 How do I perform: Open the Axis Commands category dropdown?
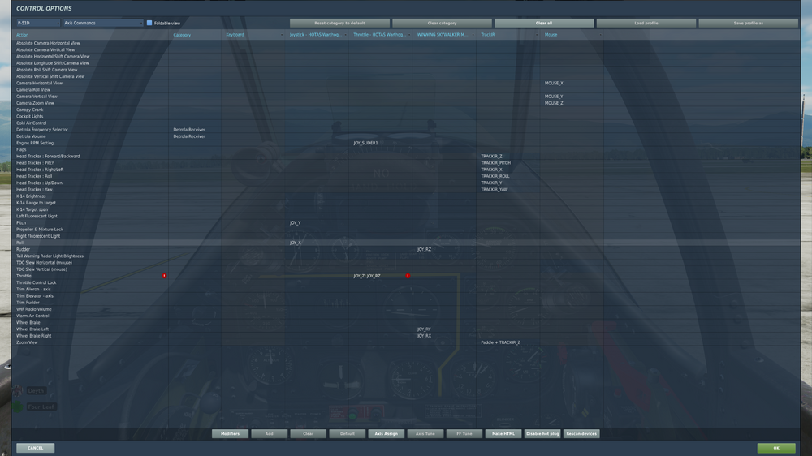click(103, 23)
